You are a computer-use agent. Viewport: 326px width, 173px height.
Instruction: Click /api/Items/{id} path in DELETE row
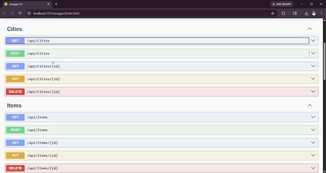(42, 168)
